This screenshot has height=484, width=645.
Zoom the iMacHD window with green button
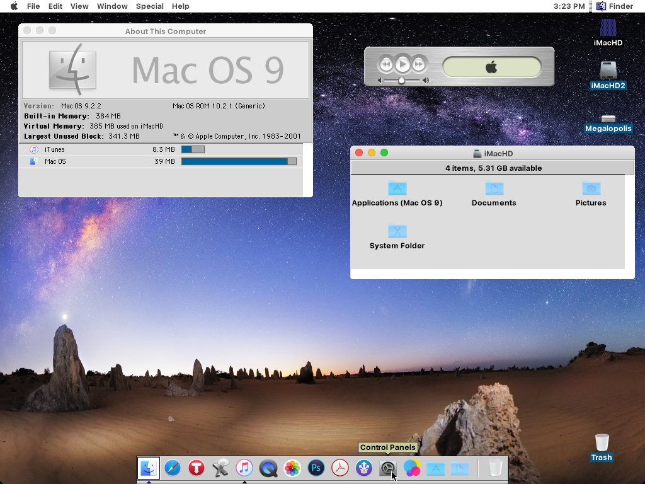[384, 153]
